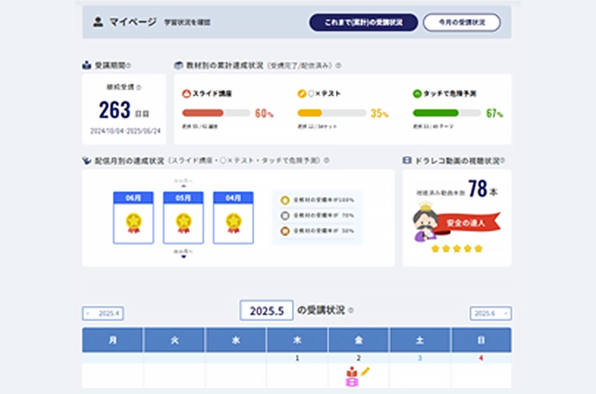Viewport: 596px width, 394px height.
Task: Click the 配信月別の達成状況 section icon
Action: coord(86,161)
